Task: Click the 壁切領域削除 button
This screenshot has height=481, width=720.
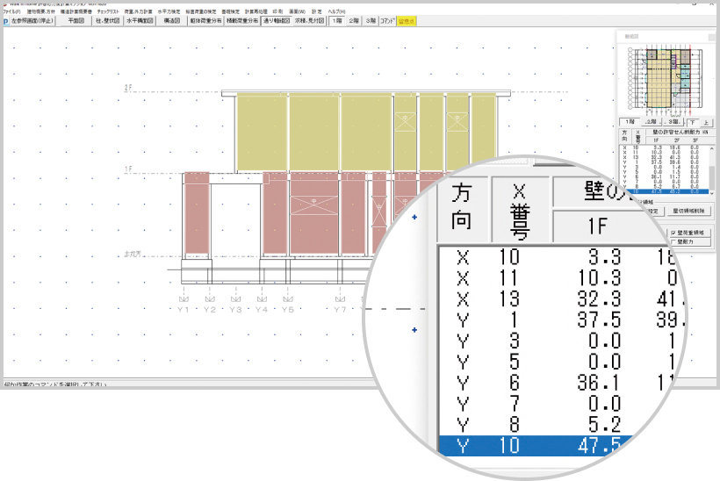Action: click(x=689, y=212)
